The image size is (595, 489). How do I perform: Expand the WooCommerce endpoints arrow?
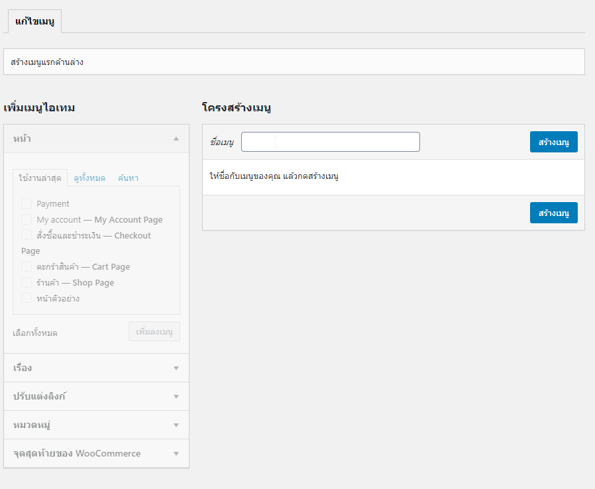176,454
